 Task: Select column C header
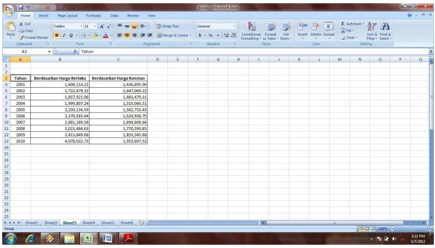click(118, 59)
